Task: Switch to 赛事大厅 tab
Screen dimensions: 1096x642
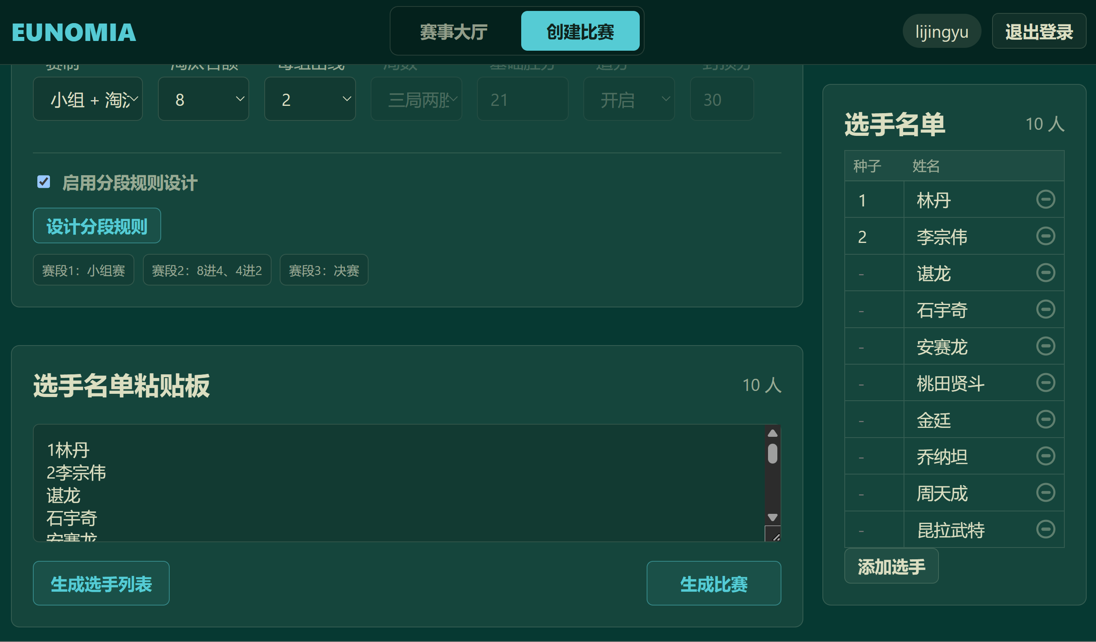Action: (x=454, y=31)
